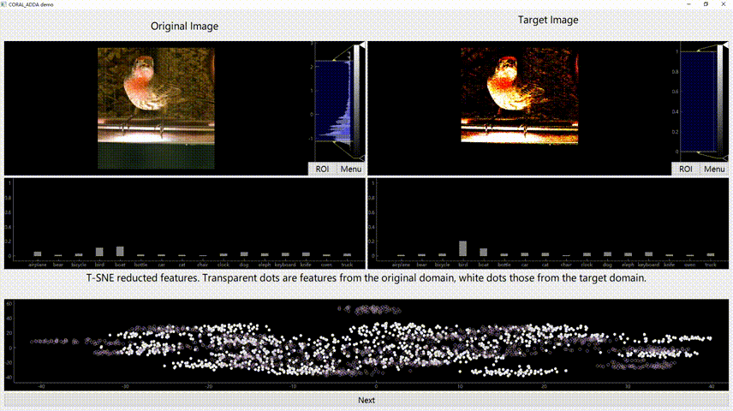Click the '20' tick on T-SNE x-axis

pos(544,387)
